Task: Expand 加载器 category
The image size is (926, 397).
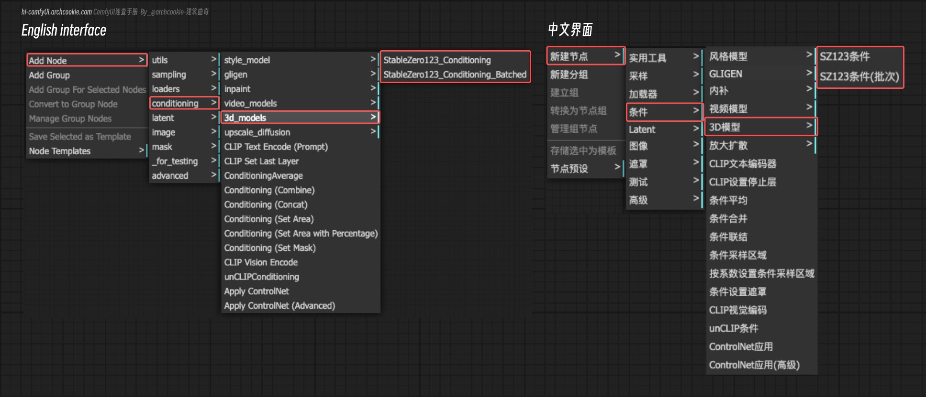Action: click(664, 94)
